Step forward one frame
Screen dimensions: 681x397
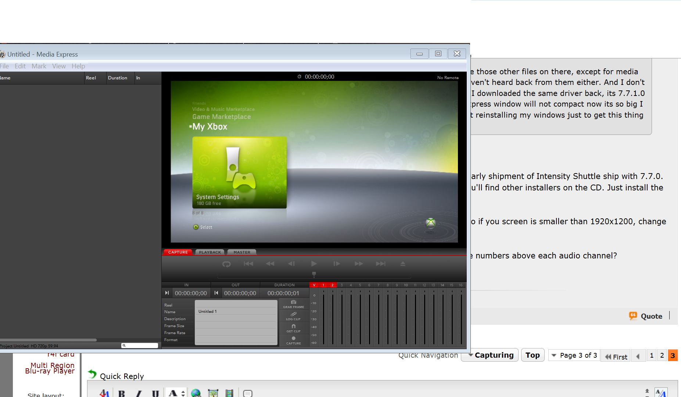(336, 264)
